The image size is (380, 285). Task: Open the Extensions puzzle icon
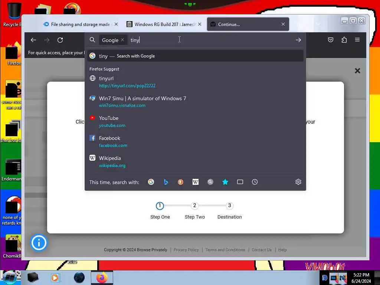click(x=344, y=40)
